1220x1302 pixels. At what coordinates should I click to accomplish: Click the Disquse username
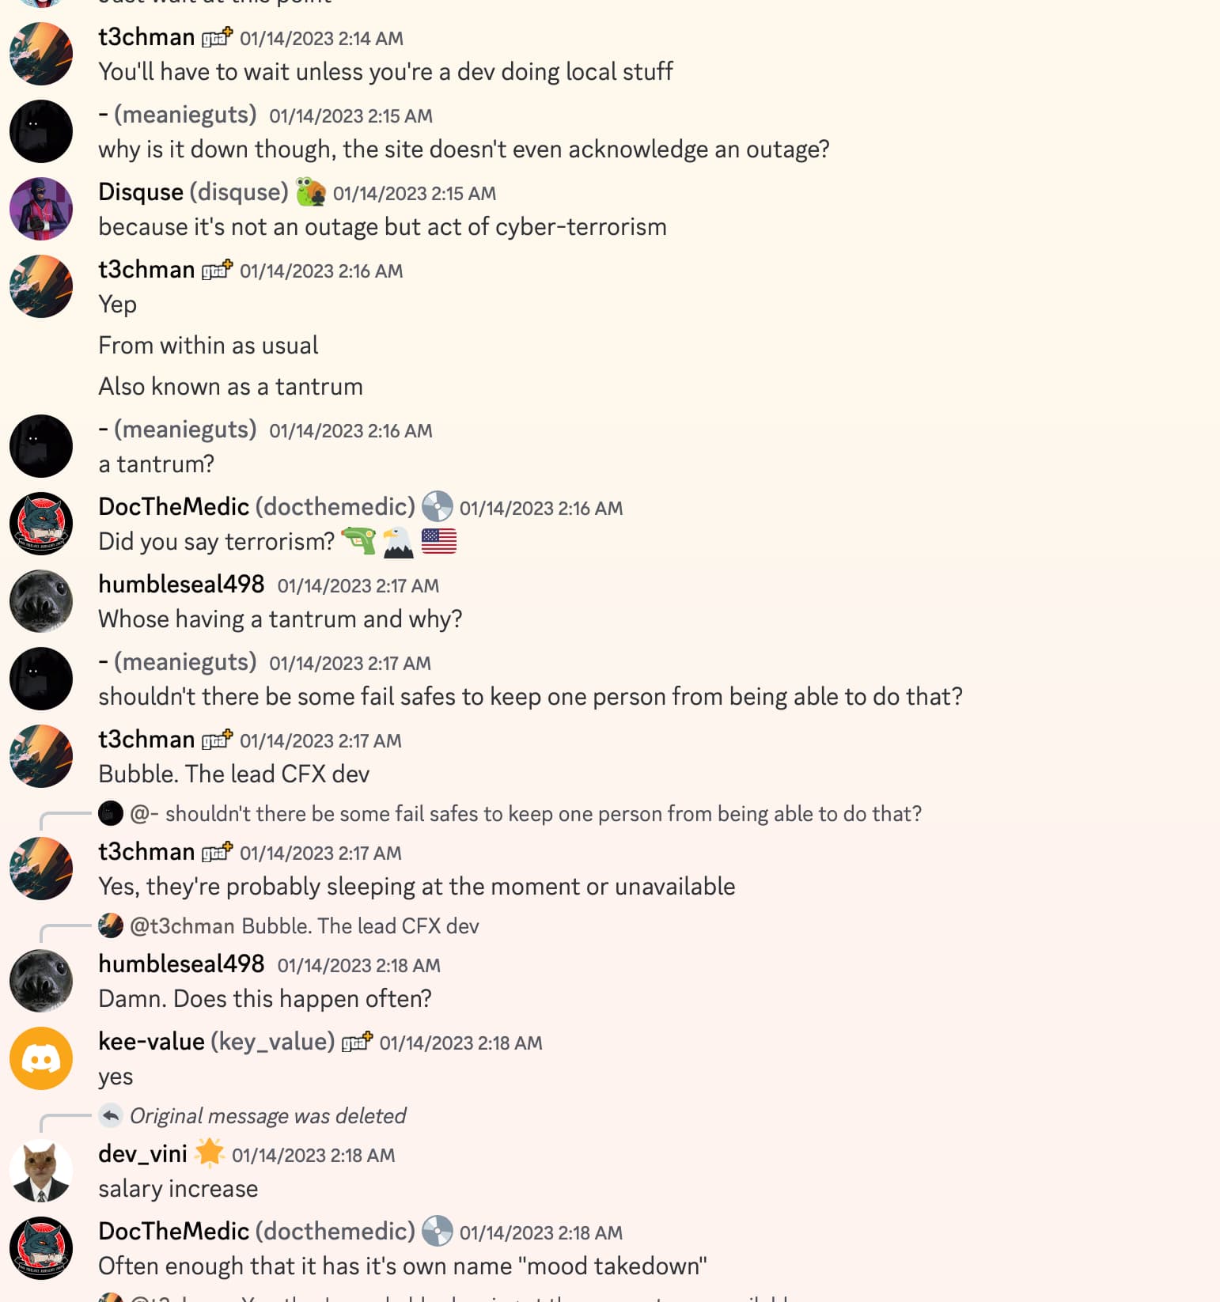[141, 192]
